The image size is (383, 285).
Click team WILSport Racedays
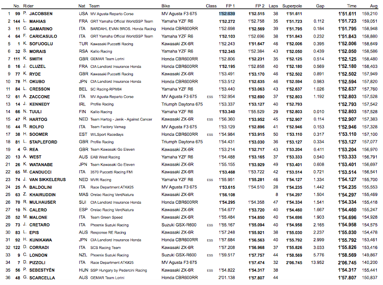107,135
